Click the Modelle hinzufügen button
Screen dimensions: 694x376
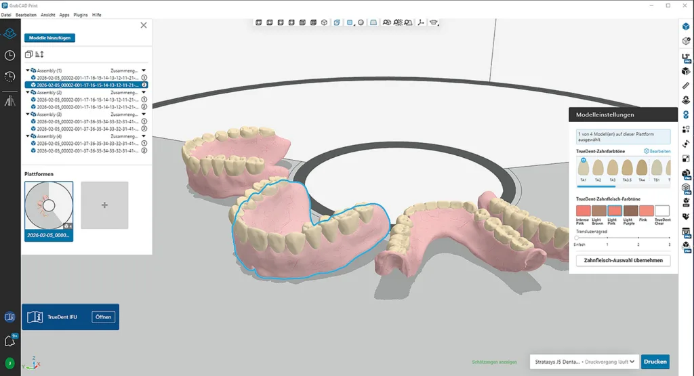(x=49, y=38)
